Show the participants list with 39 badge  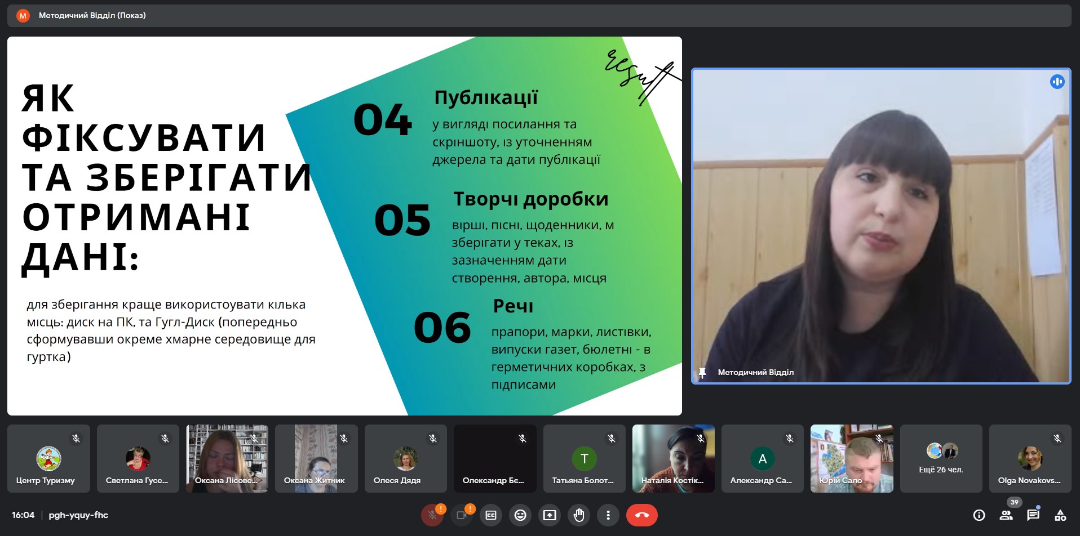click(x=1006, y=515)
